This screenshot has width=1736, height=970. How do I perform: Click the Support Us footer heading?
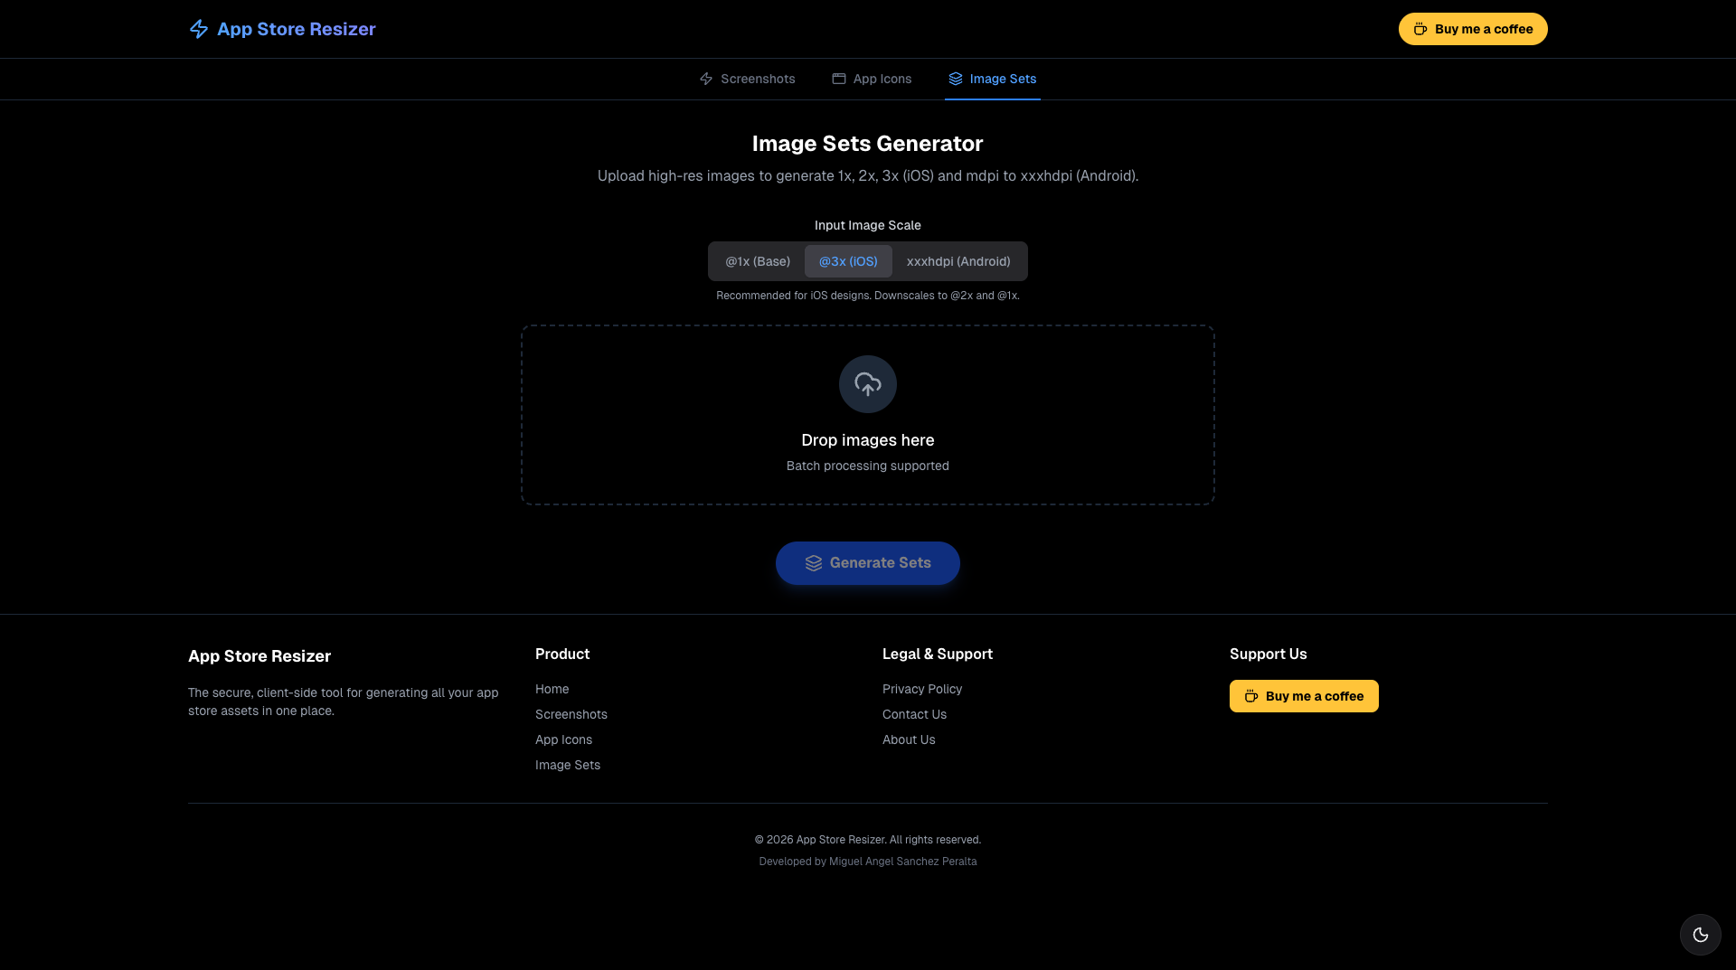coord(1269,654)
